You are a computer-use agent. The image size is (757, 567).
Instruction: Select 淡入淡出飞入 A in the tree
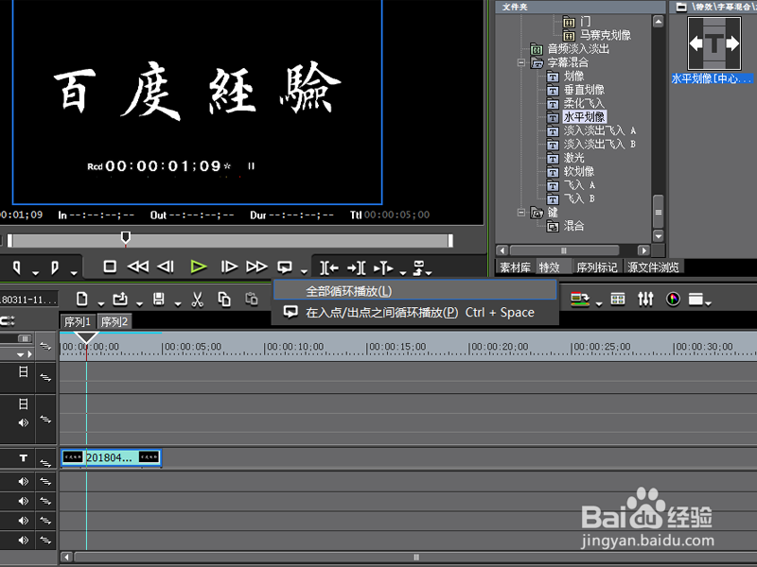click(x=600, y=130)
